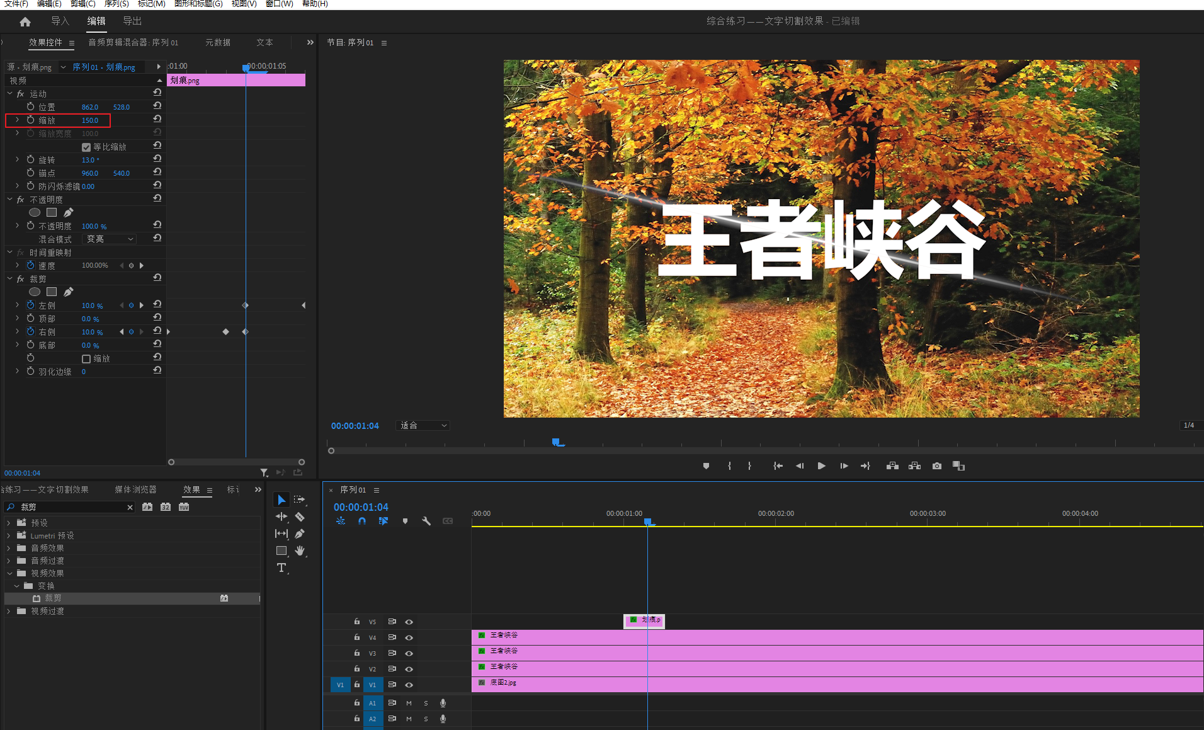Image resolution: width=1204 pixels, height=730 pixels.
Task: Open the zoom level (适合) dropdown
Action: tap(423, 426)
